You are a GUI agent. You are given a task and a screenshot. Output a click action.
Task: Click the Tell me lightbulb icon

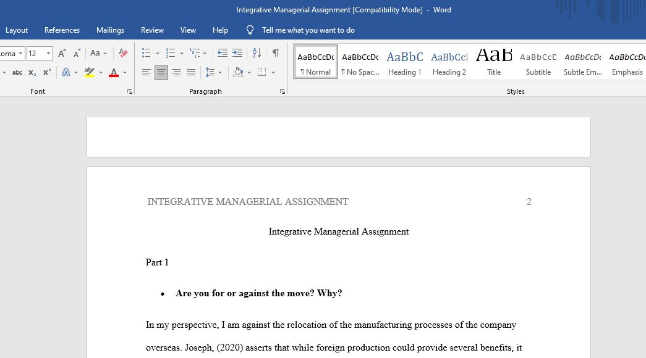pyautogui.click(x=250, y=30)
